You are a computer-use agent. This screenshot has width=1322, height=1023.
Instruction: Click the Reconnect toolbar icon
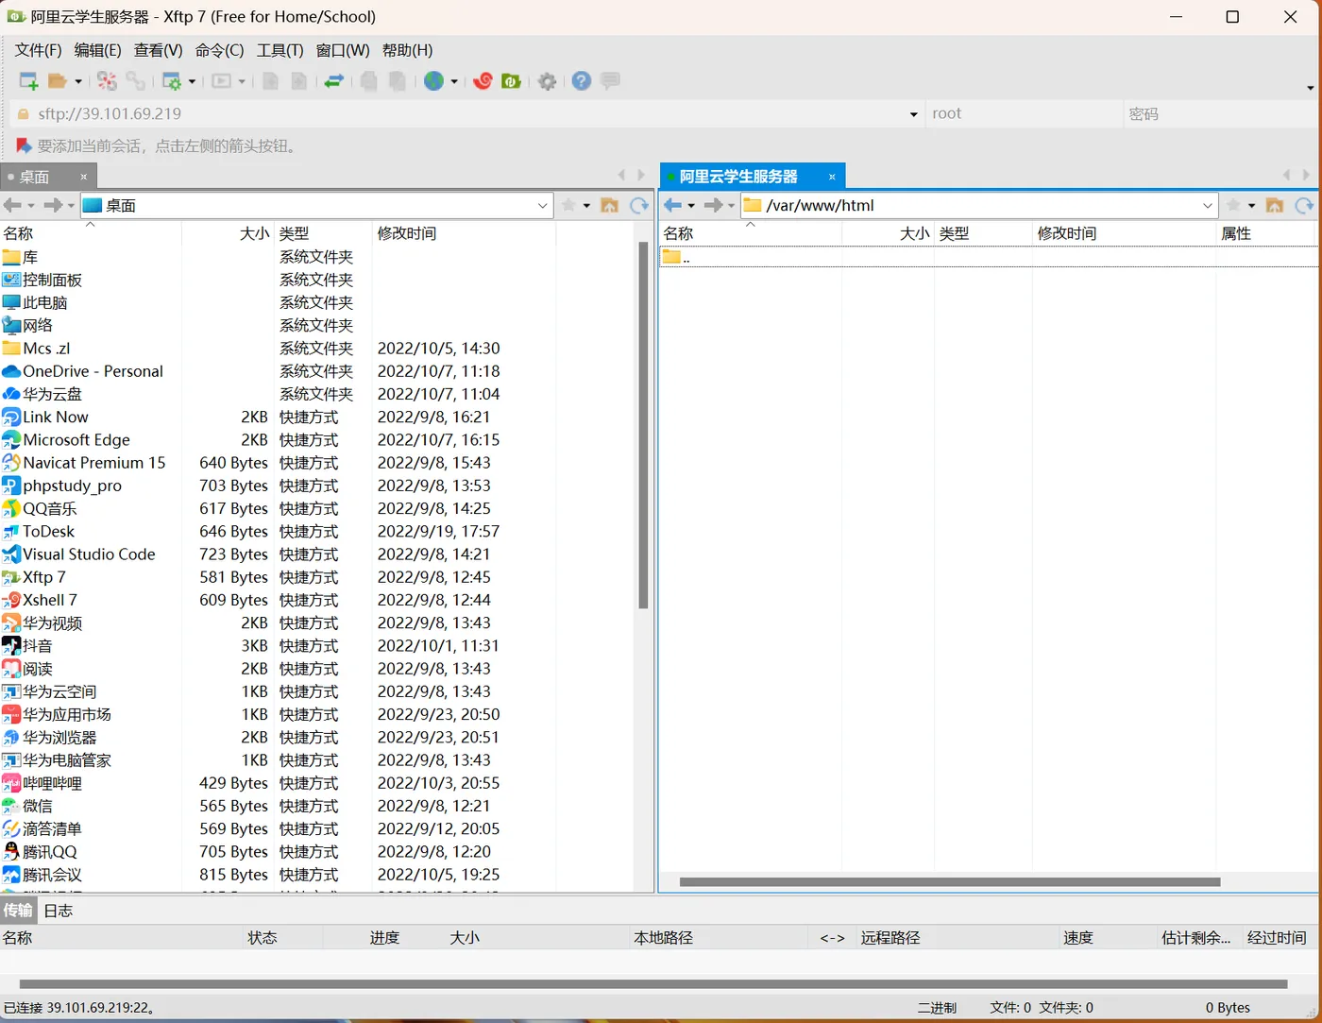(107, 81)
